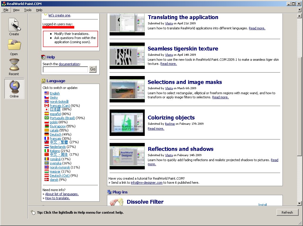This screenshot has width=303, height=226.
Task: Click the Japanese flag language icon
Action: 47,109
